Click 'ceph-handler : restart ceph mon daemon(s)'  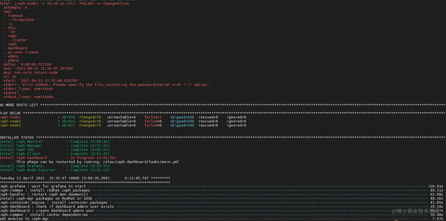[x=44, y=194]
